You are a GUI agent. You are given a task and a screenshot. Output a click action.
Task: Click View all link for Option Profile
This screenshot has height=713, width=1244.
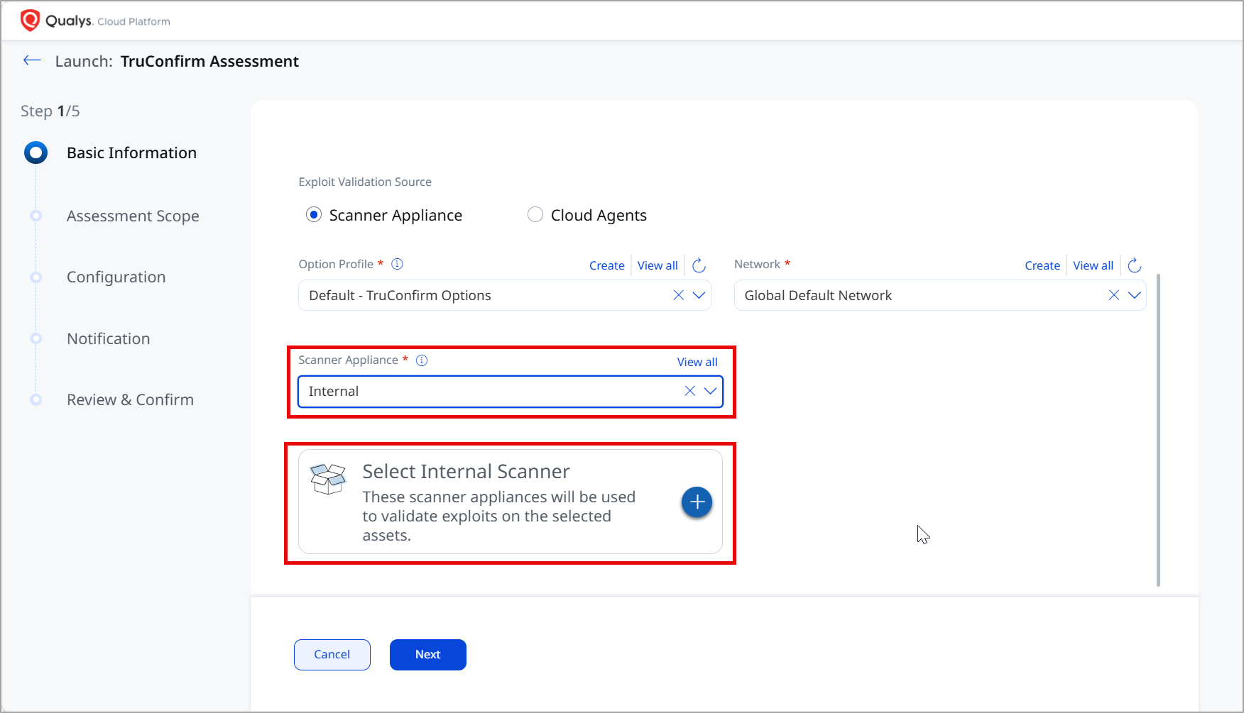pos(658,265)
